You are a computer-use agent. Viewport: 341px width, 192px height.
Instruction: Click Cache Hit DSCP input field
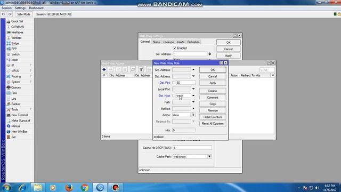pyautogui.click(x=192, y=148)
